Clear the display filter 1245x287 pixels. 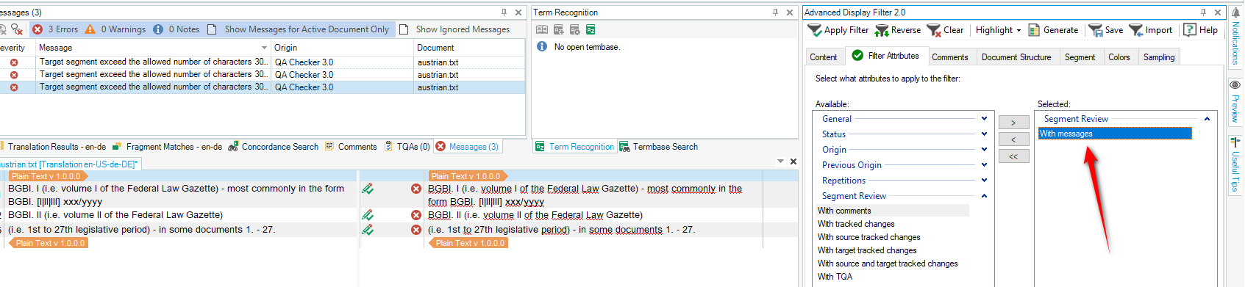pyautogui.click(x=945, y=30)
